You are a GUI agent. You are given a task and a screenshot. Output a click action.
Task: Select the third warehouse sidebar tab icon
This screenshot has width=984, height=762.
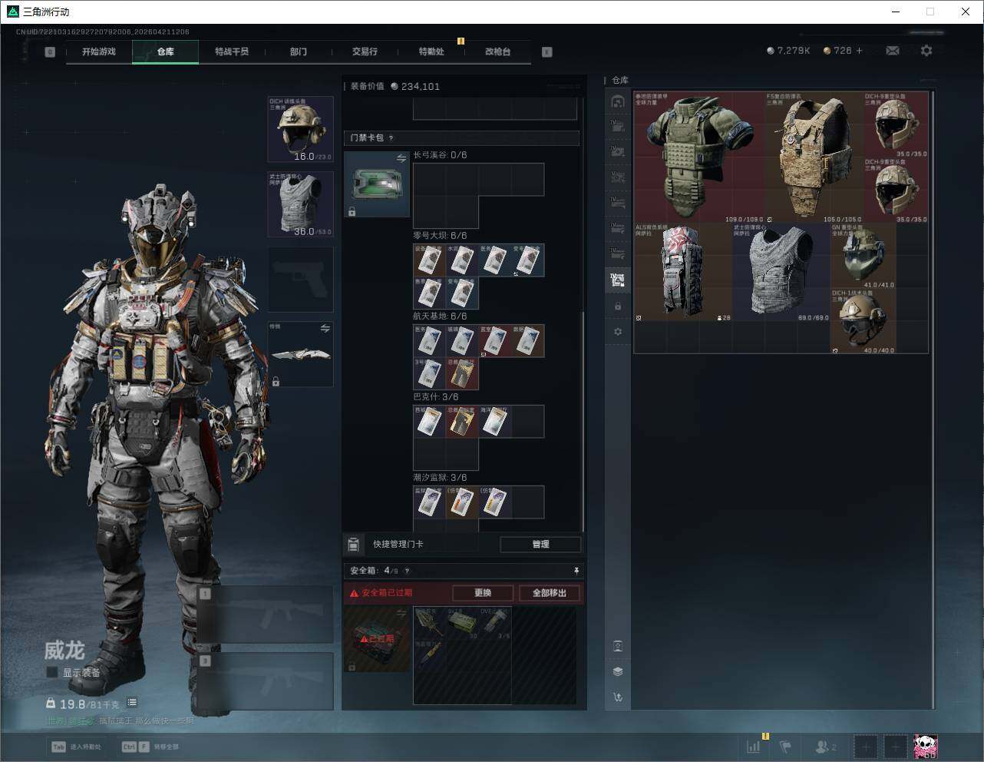[x=618, y=151]
